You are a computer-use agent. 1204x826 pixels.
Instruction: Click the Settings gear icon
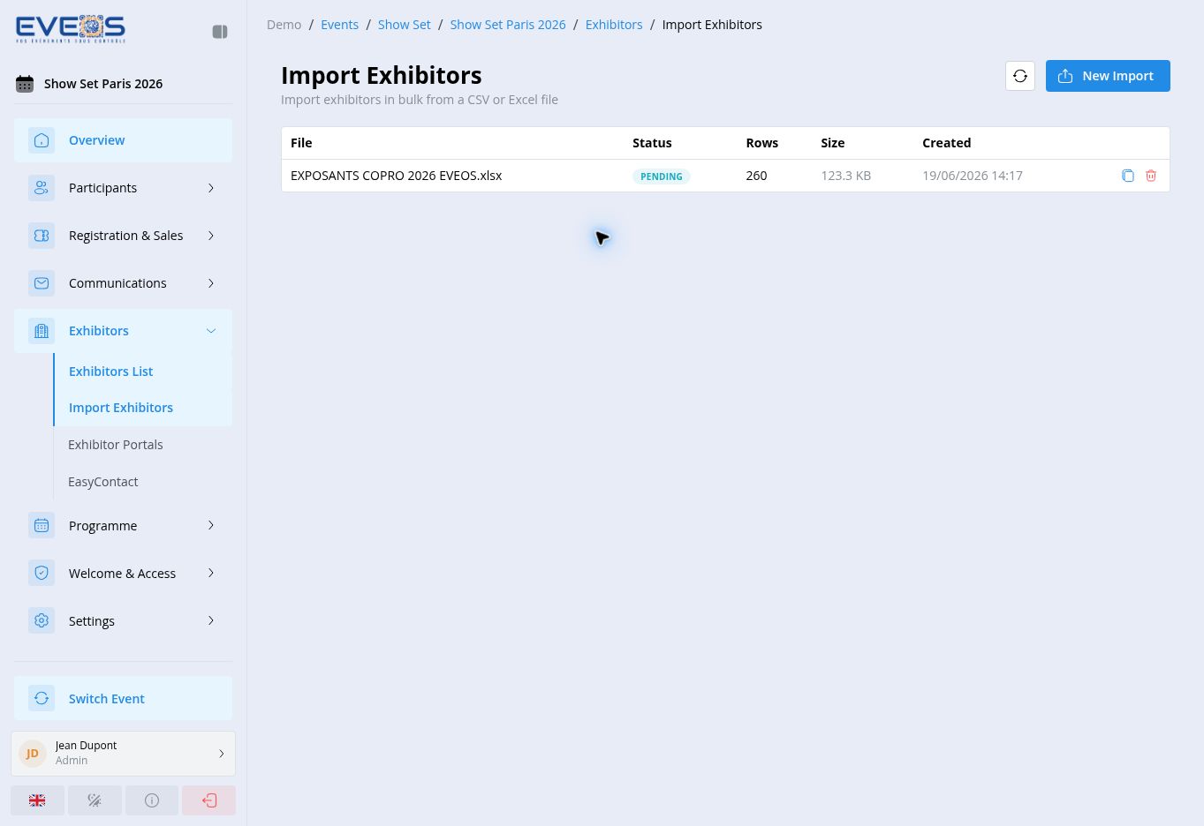tap(42, 621)
